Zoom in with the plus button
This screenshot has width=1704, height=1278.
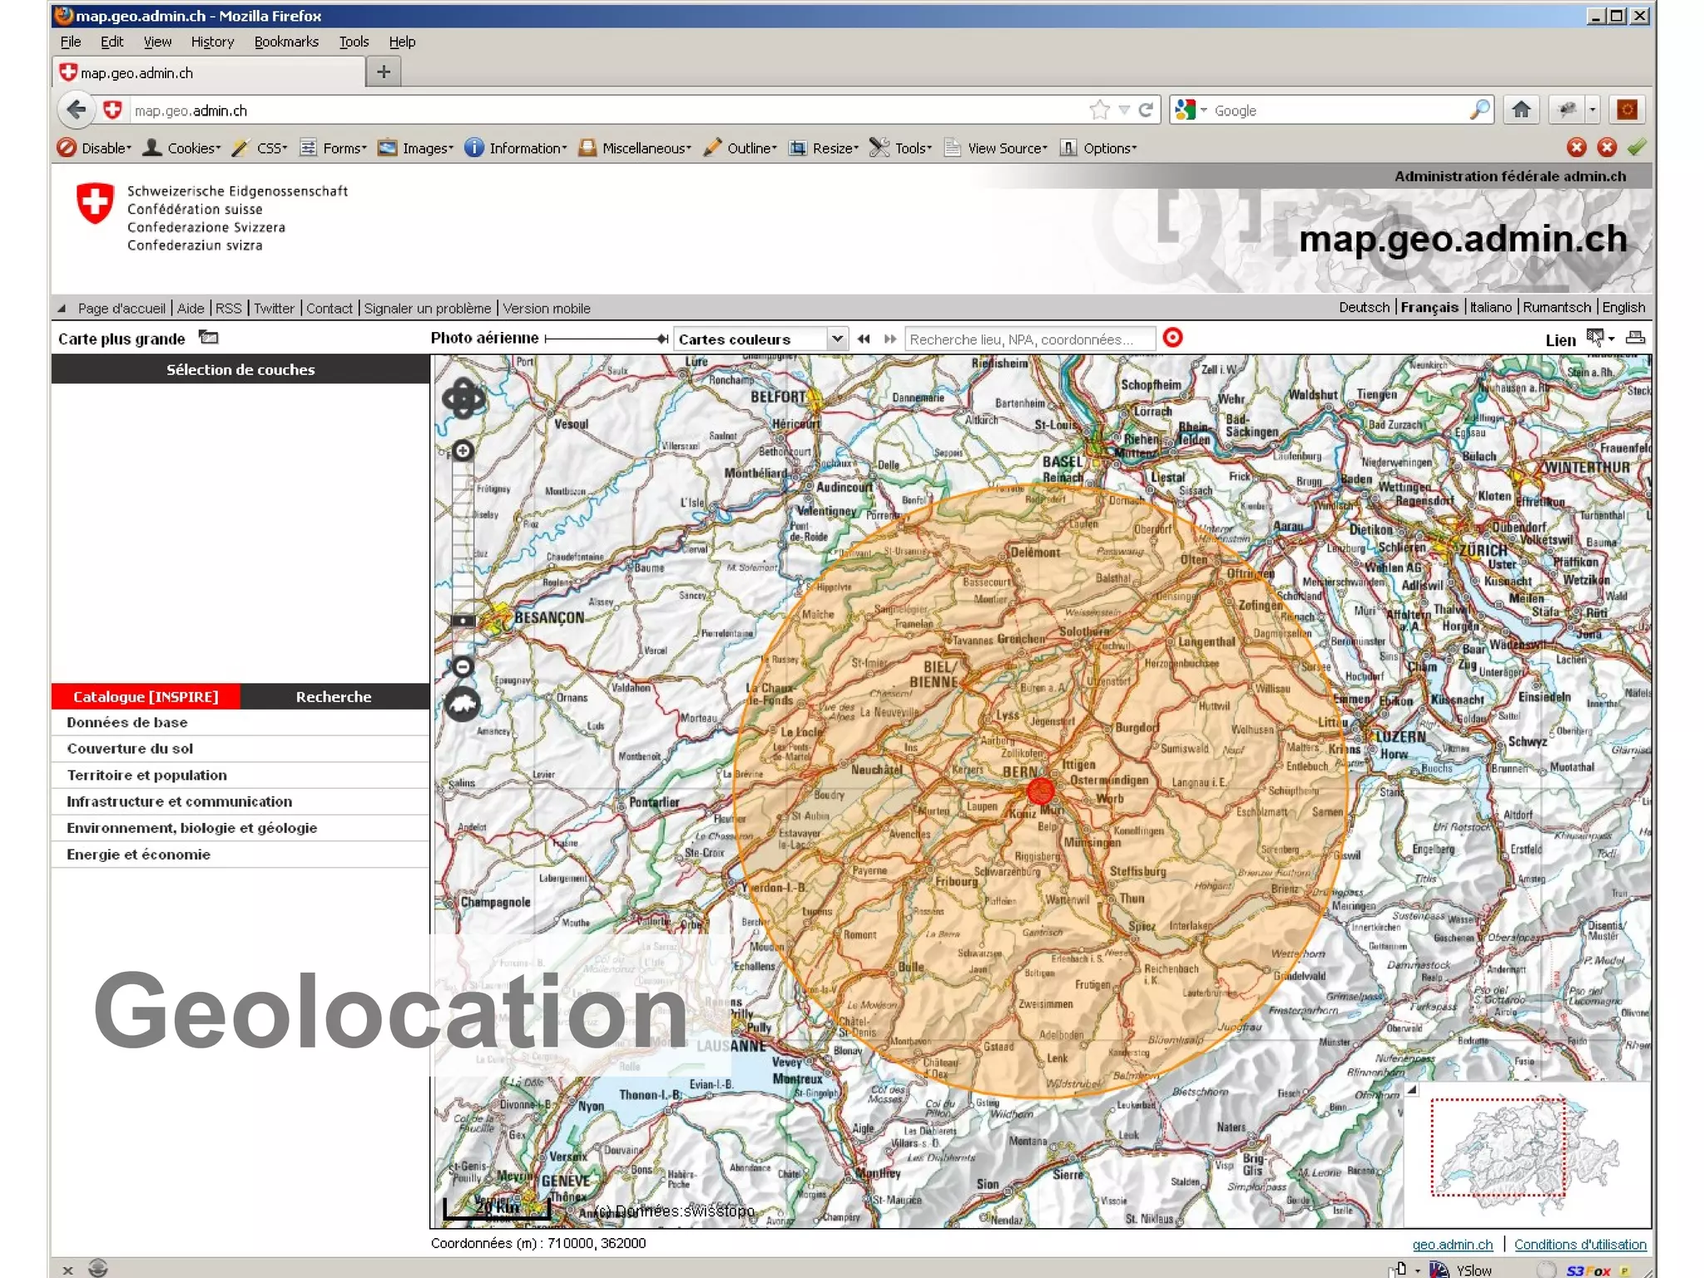coord(463,451)
